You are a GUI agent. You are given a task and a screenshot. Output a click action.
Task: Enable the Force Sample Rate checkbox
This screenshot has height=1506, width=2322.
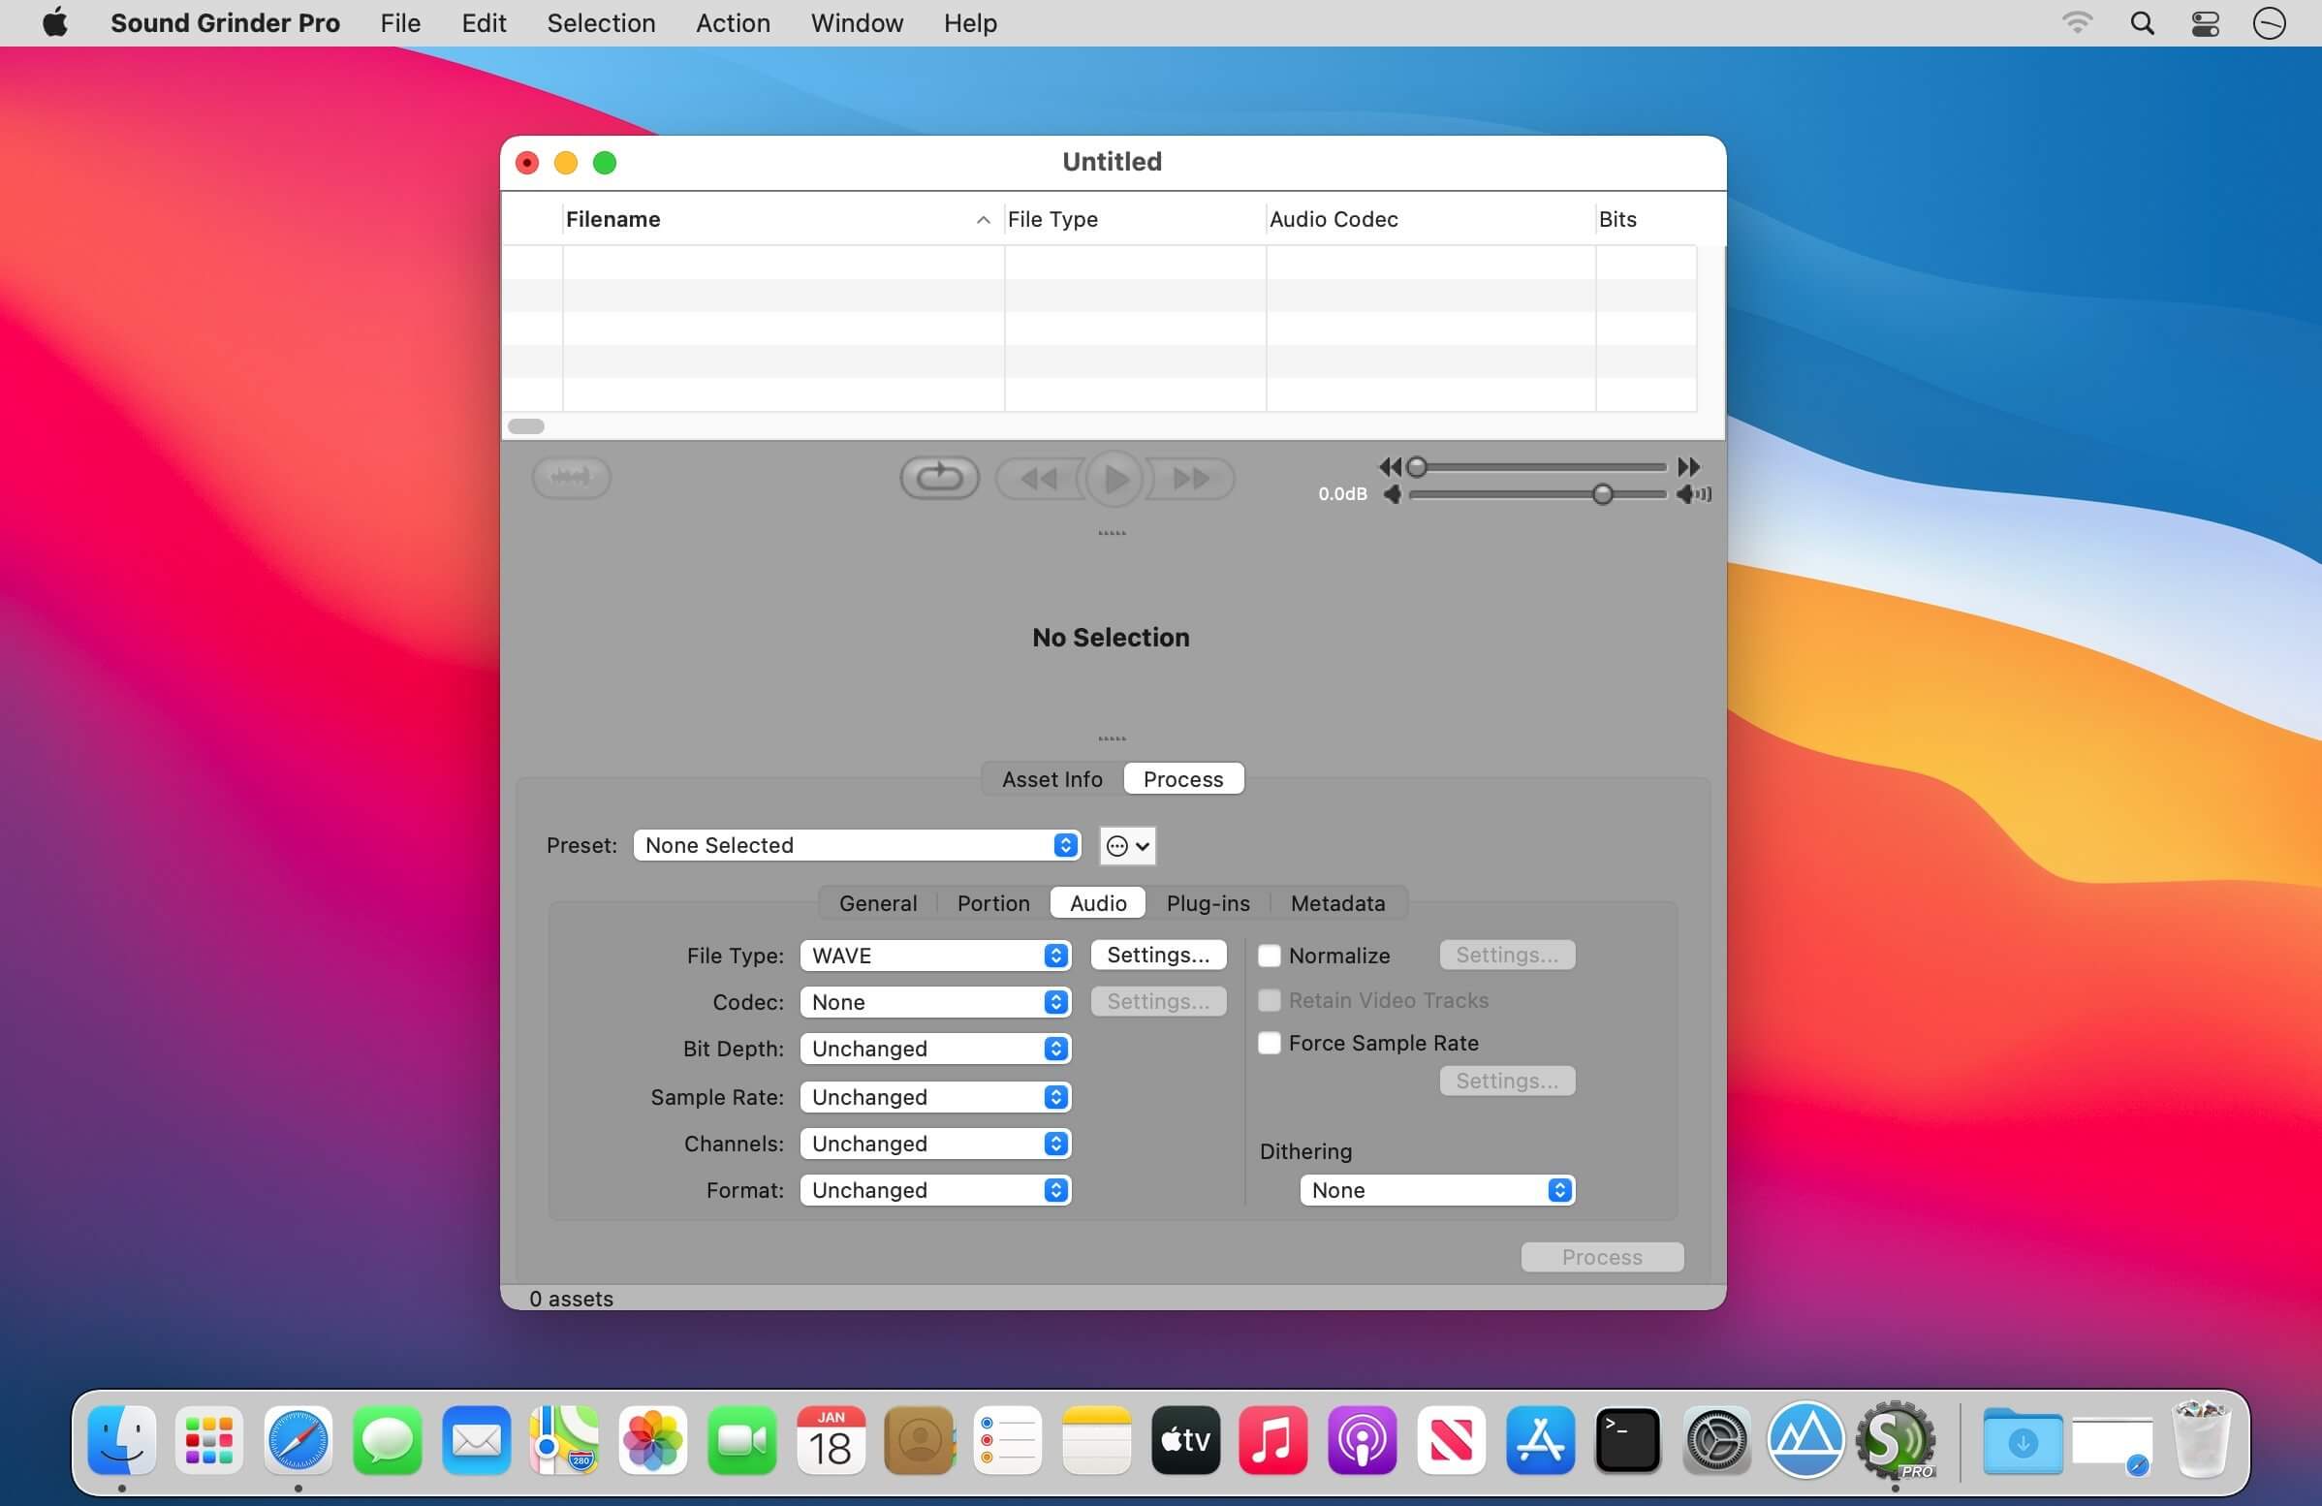click(1270, 1043)
